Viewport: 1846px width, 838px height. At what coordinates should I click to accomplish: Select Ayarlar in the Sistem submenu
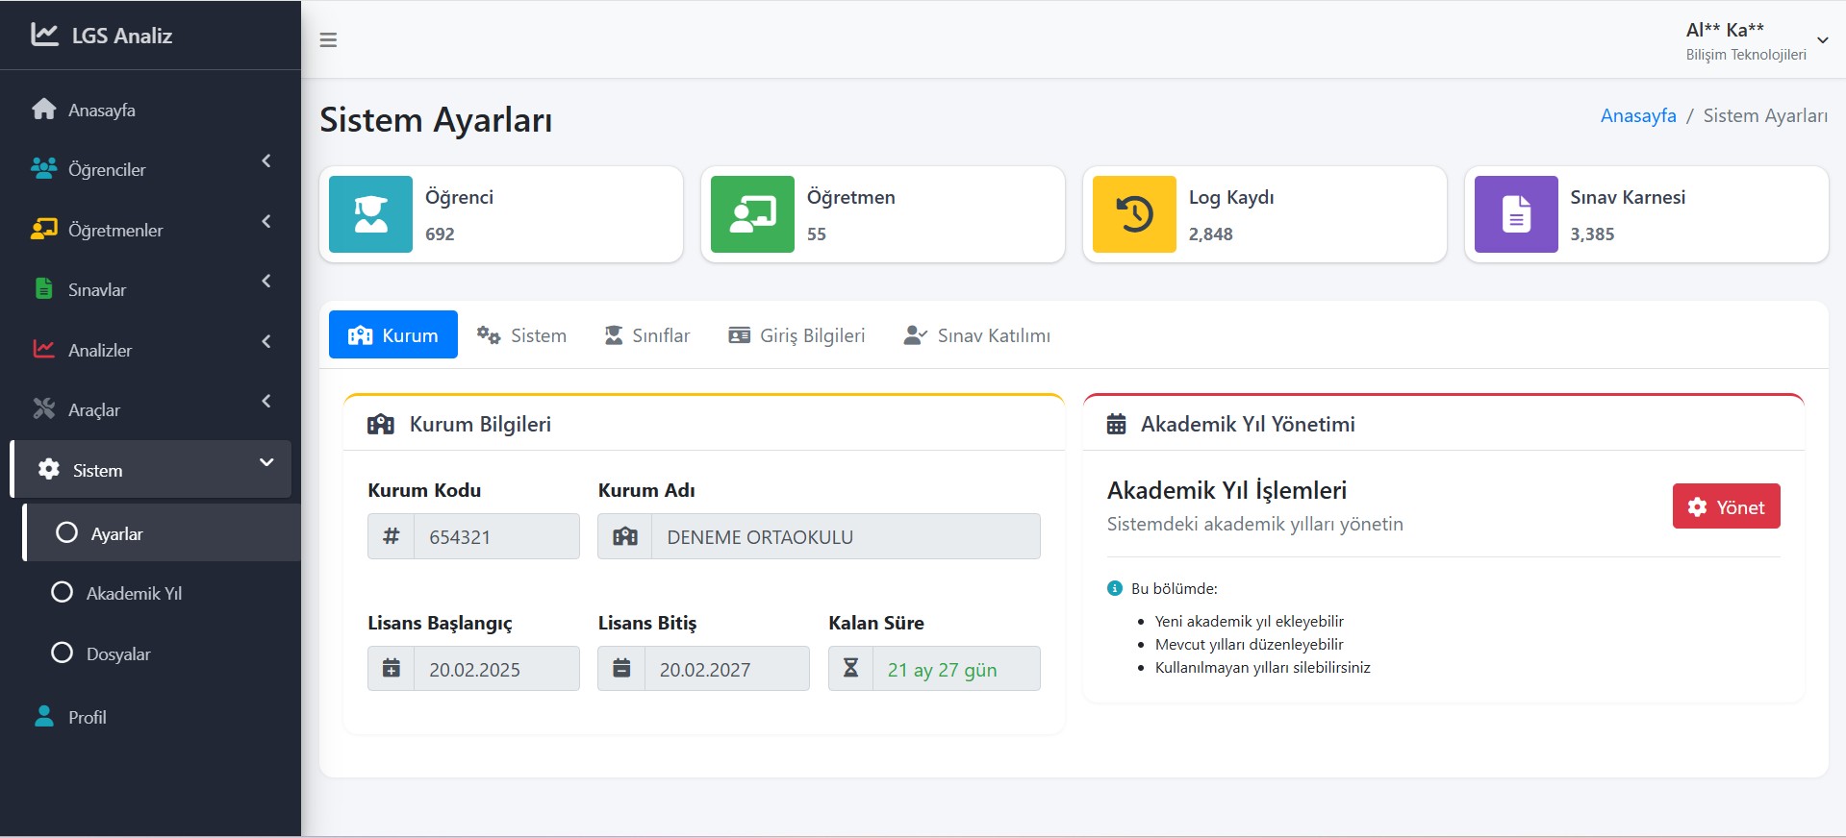pos(115,534)
